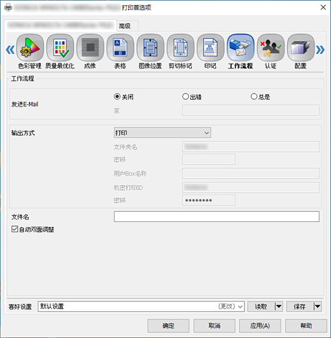This screenshot has height=338, width=331.
Task: Open the 色彩管理 color management icon
Action: tap(30, 47)
